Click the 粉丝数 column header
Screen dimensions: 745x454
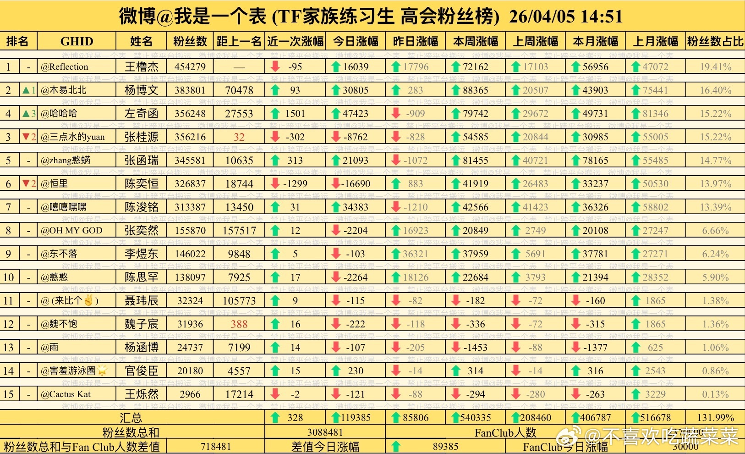[x=189, y=41]
